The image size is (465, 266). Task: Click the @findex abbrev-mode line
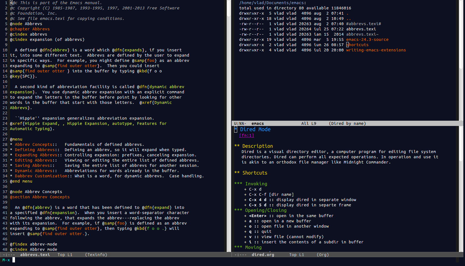click(33, 244)
